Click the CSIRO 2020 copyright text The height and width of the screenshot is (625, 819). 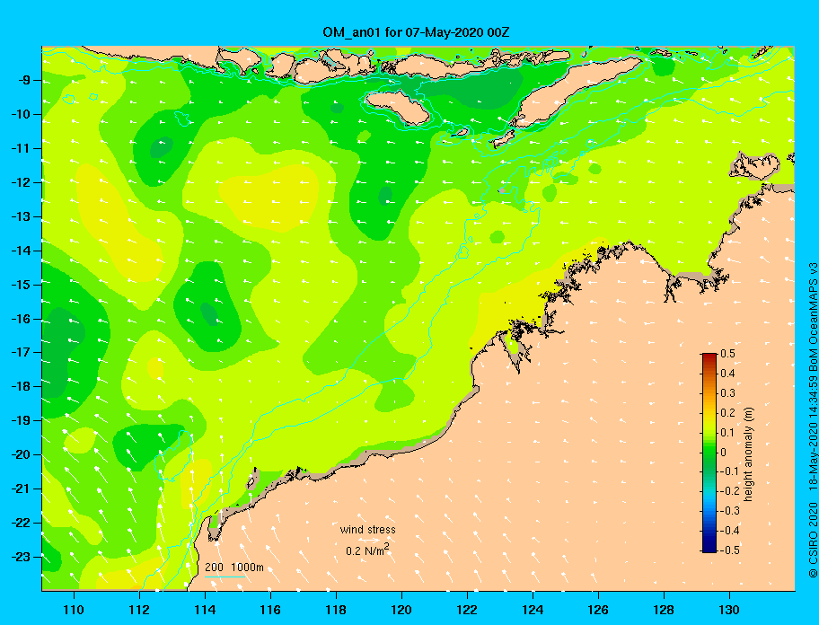tap(813, 540)
